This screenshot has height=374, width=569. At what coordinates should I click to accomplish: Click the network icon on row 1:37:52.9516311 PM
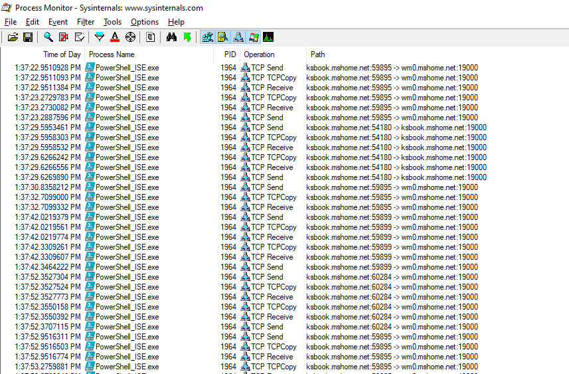246,337
